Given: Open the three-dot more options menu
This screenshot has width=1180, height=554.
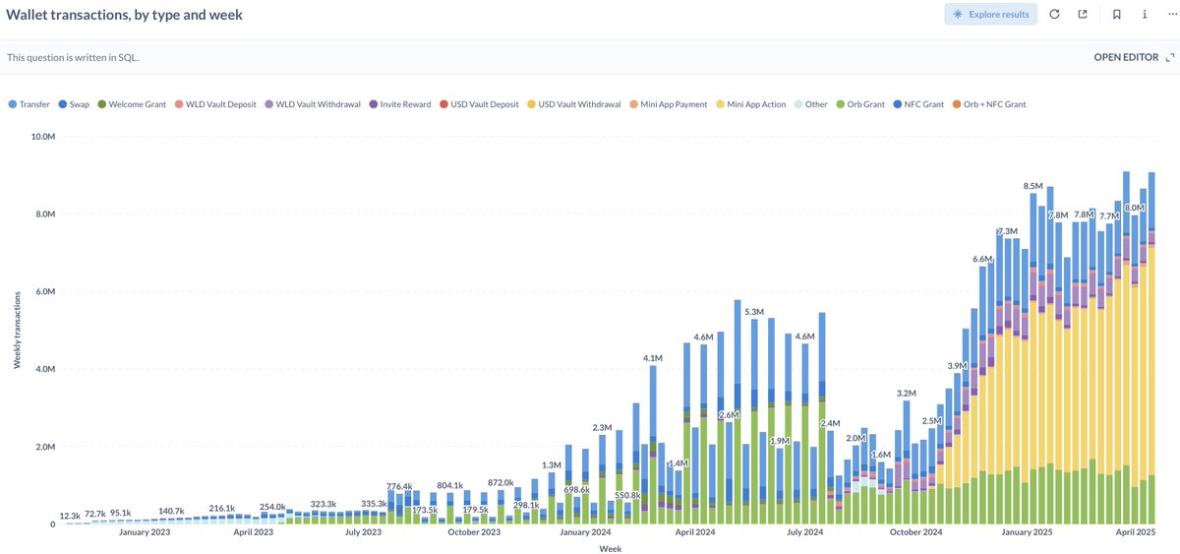Looking at the screenshot, I should [1171, 14].
